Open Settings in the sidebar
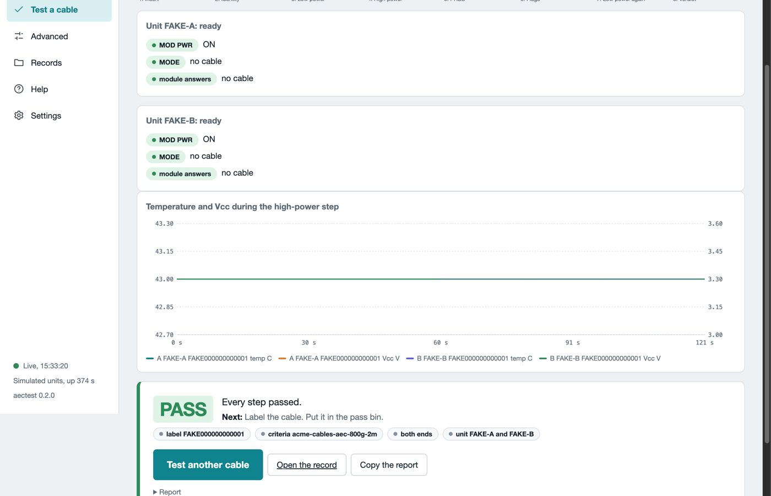The width and height of the screenshot is (771, 496). (59, 115)
